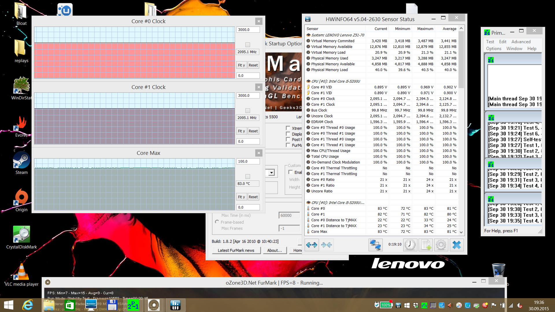Screen dimensions: 555x312
Task: Open VLC media player shortcut
Action: [x=22, y=275]
